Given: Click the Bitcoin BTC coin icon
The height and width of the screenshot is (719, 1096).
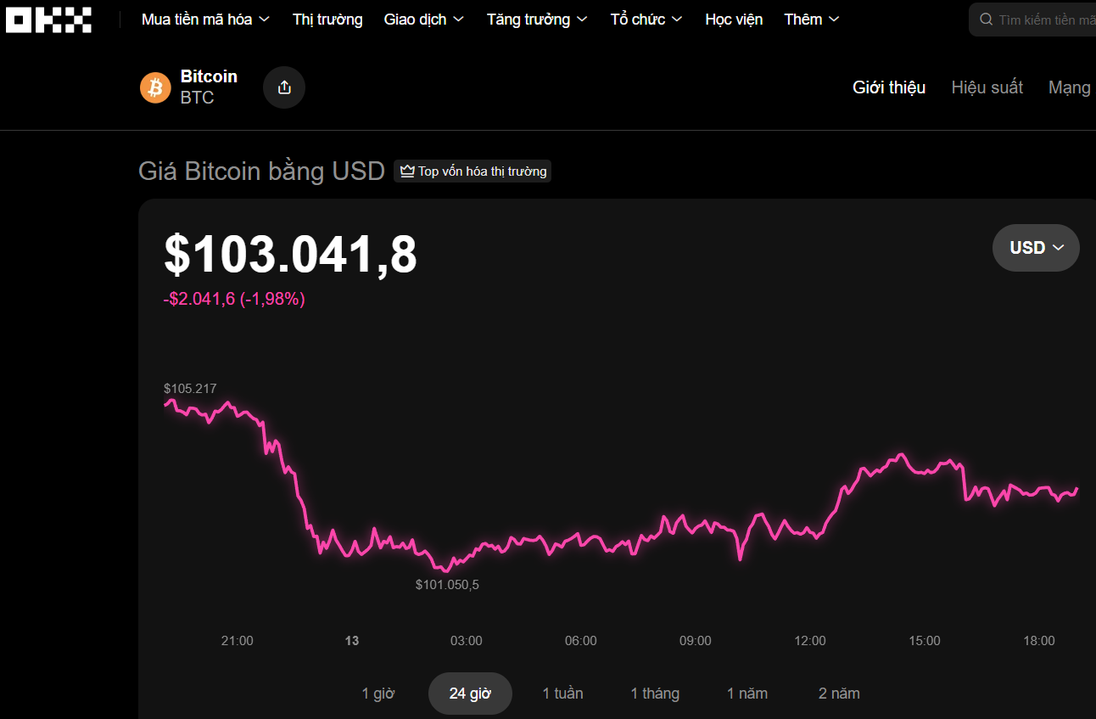Looking at the screenshot, I should (x=154, y=87).
